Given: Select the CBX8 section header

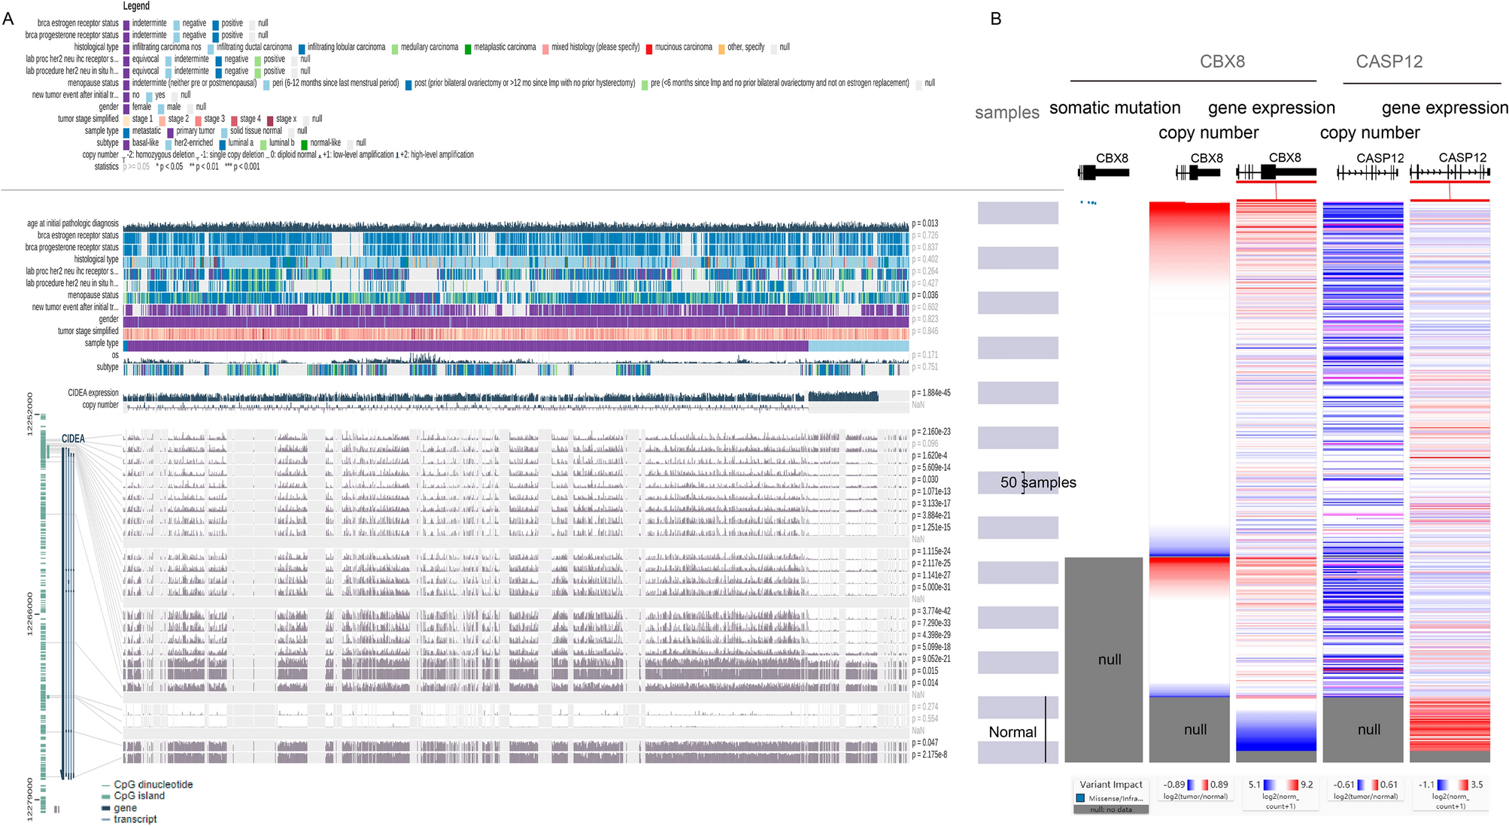Looking at the screenshot, I should pyautogui.click(x=1222, y=62).
